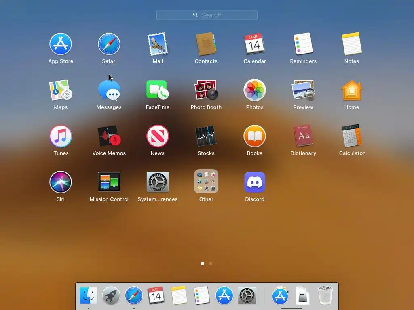This screenshot has width=414, height=310.
Task: Launch Discord
Action: pyautogui.click(x=255, y=182)
